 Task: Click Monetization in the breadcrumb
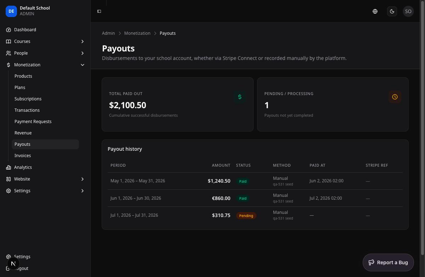click(x=137, y=33)
